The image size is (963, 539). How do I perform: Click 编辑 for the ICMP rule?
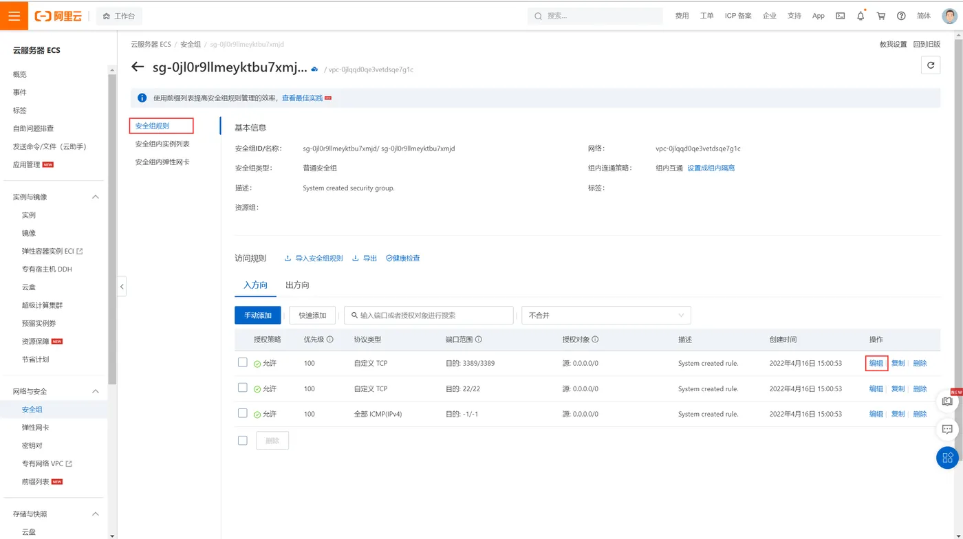tap(876, 414)
